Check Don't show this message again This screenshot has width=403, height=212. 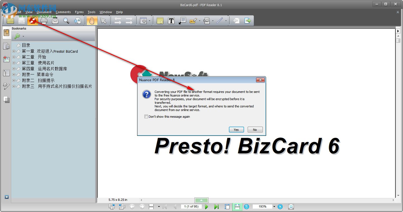pyautogui.click(x=146, y=117)
